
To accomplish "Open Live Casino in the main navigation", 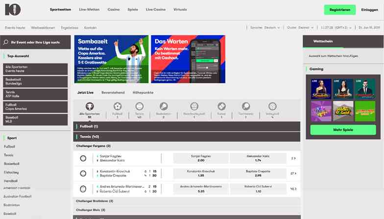I will pyautogui.click(x=156, y=10).
